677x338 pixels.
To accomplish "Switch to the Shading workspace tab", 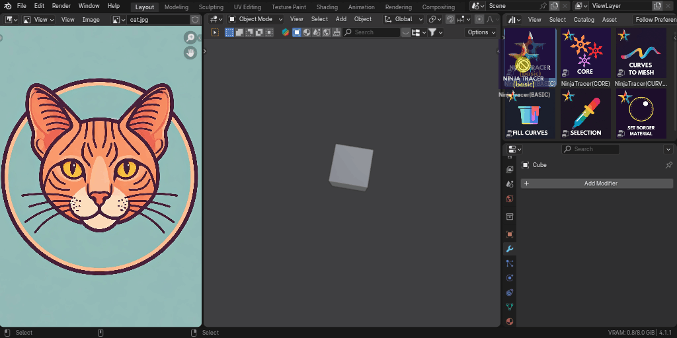I will 327,7.
